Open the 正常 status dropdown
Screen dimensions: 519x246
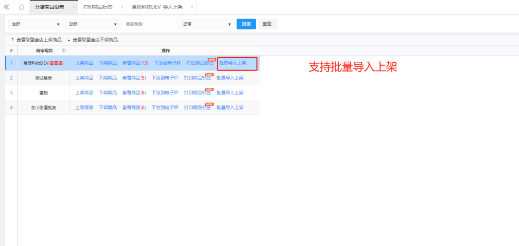pyautogui.click(x=207, y=24)
